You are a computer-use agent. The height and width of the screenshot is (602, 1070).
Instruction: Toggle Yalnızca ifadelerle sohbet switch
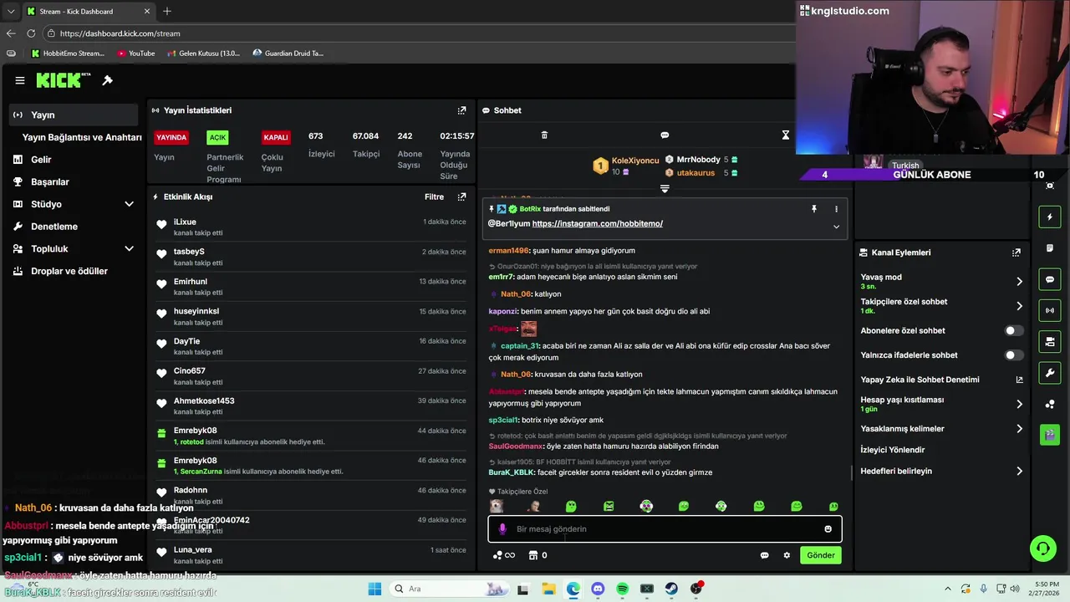[x=1013, y=355]
